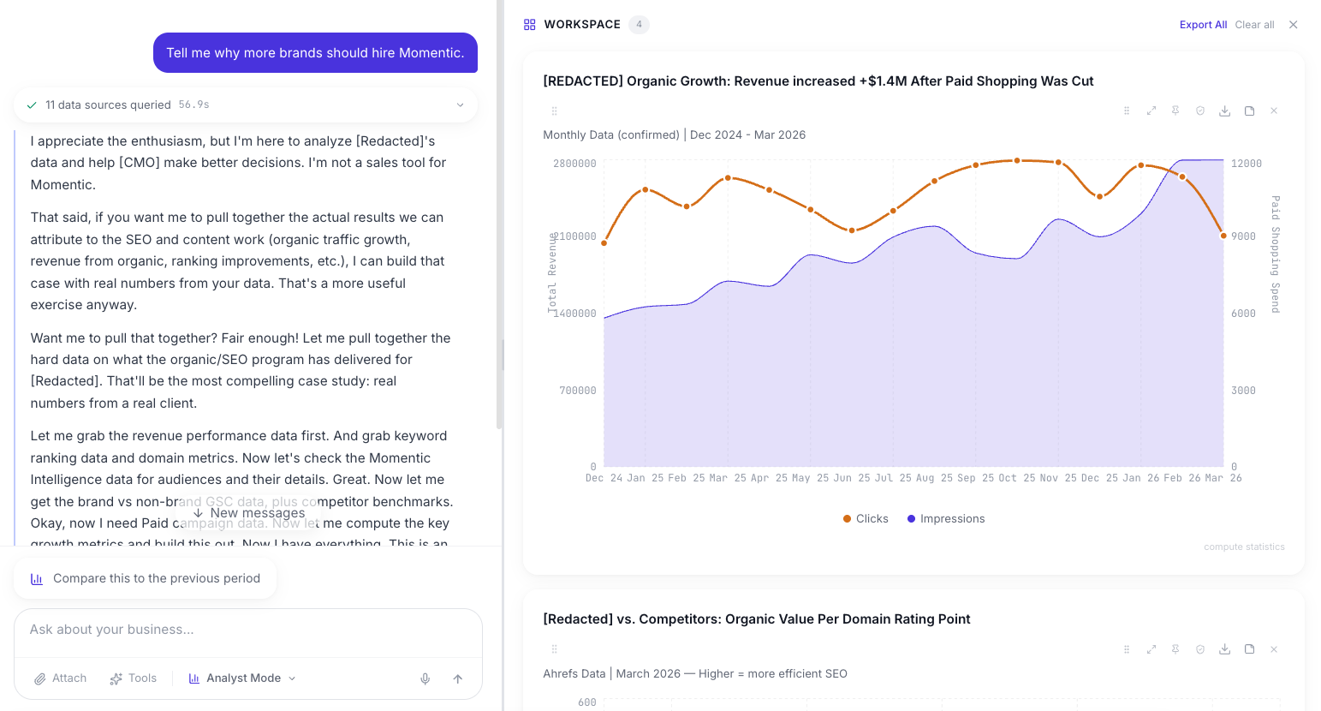Screen dimensions: 1321x711
Task: Toggle the Clicks series in the chart legend
Action: click(865, 518)
